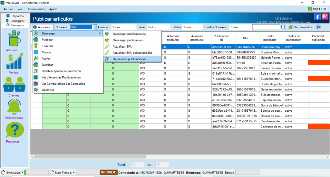Viewport: 330px width, 177px height.
Task: Click the Publicar globe icon
Action: click(36, 40)
